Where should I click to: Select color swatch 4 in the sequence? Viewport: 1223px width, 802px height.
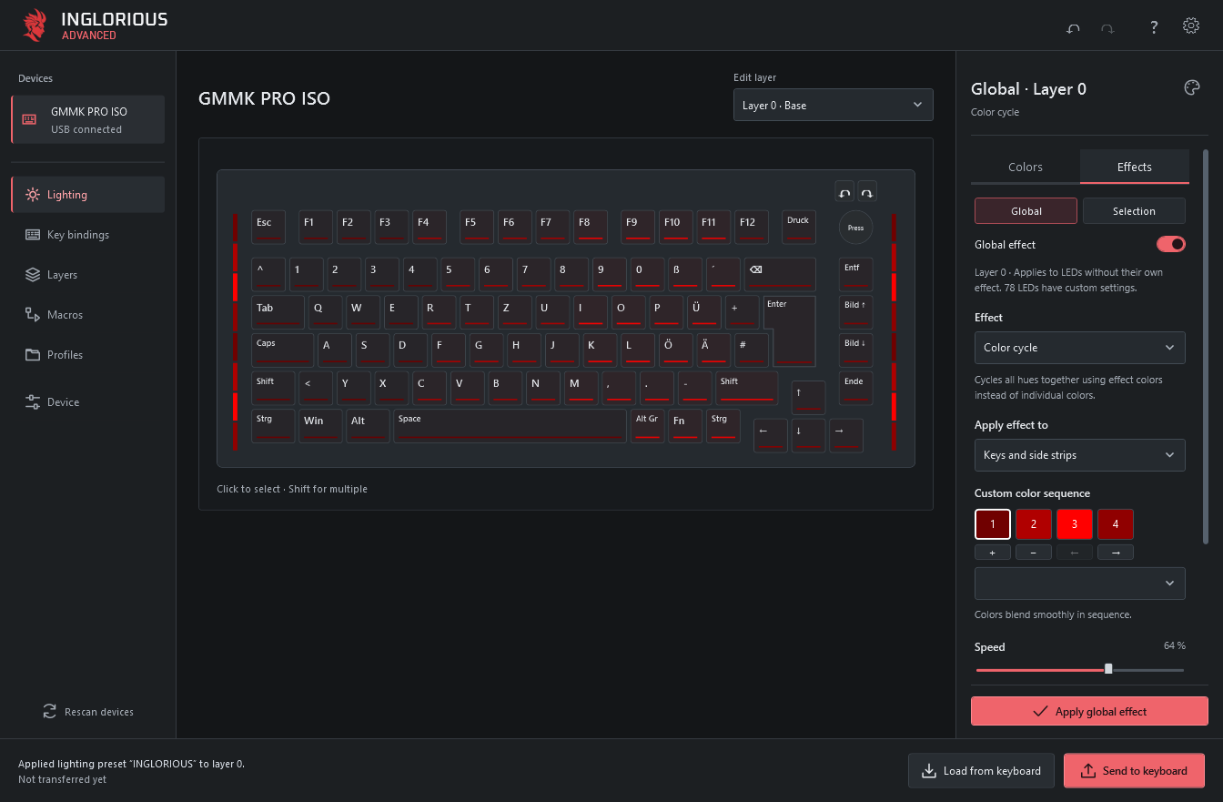point(1116,524)
